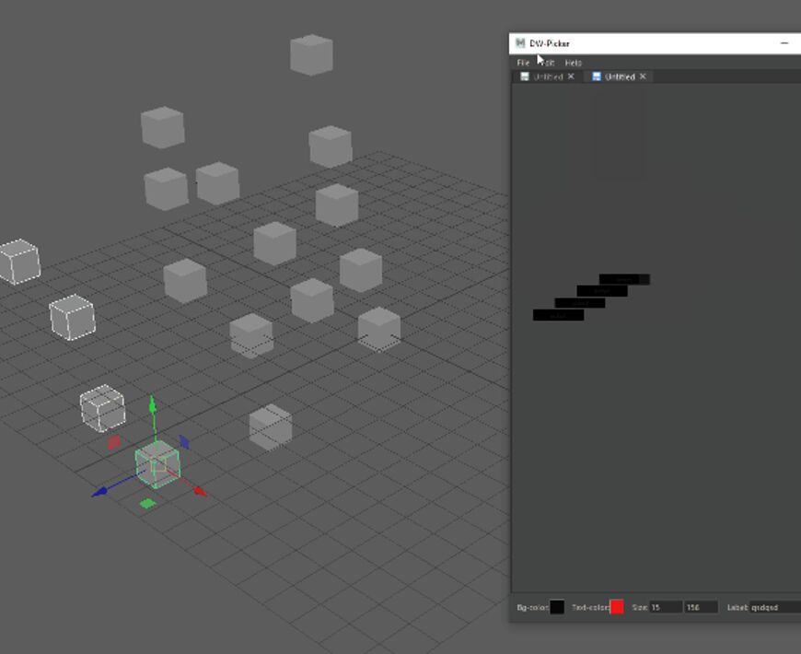This screenshot has width=801, height=654.
Task: Open the Edit menu in DW-Picker
Action: pyautogui.click(x=548, y=63)
